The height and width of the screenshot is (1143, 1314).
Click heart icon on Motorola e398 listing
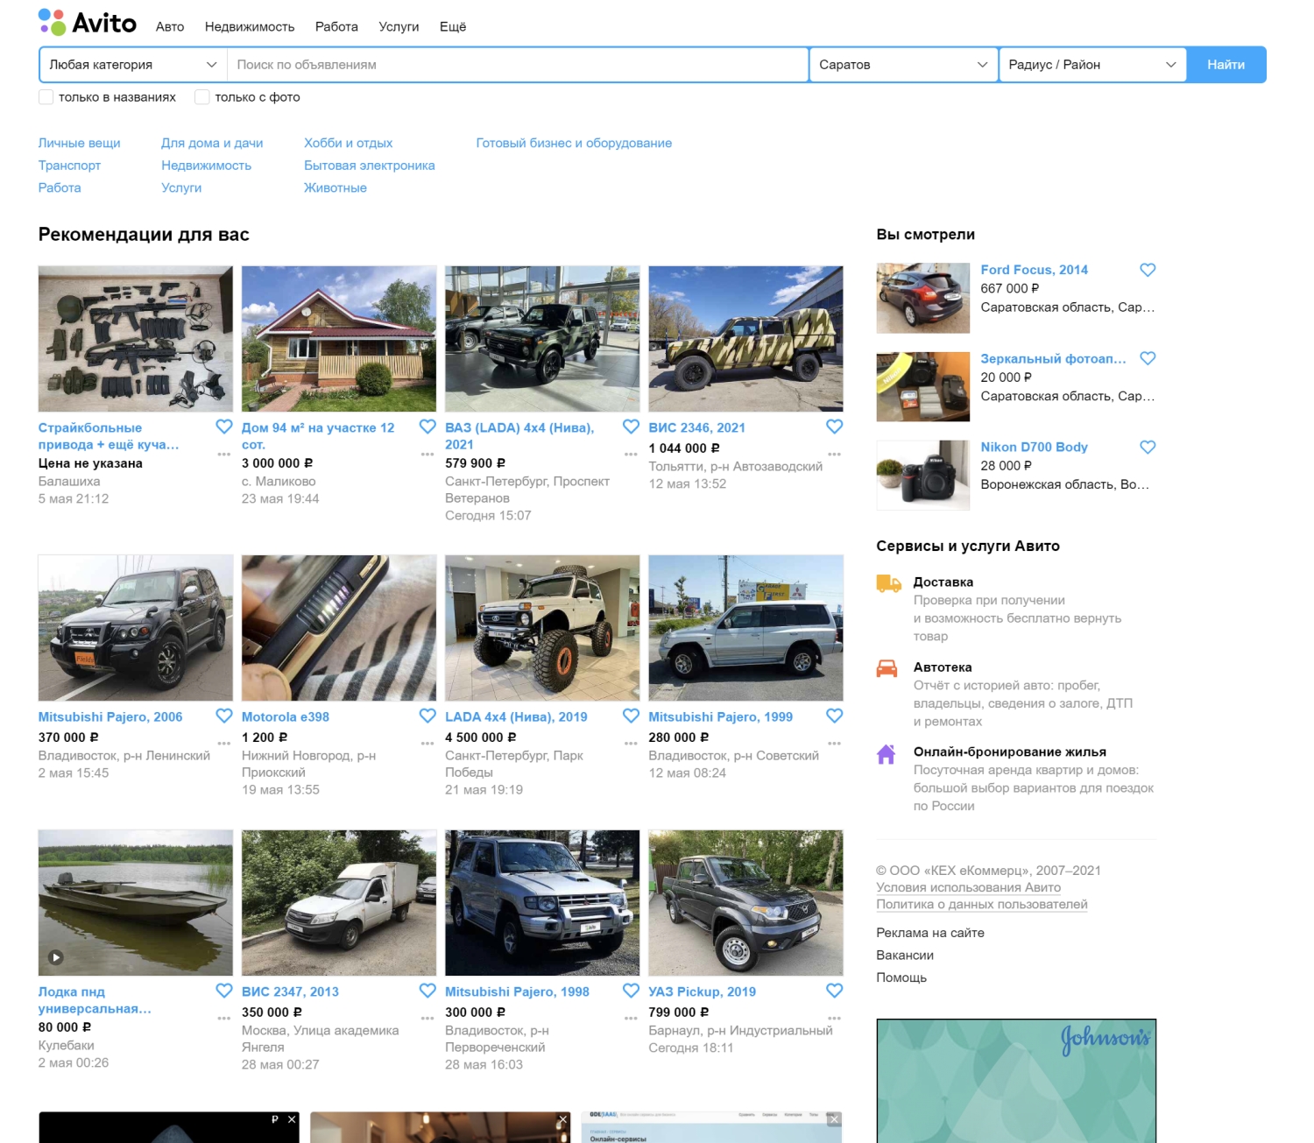coord(427,716)
